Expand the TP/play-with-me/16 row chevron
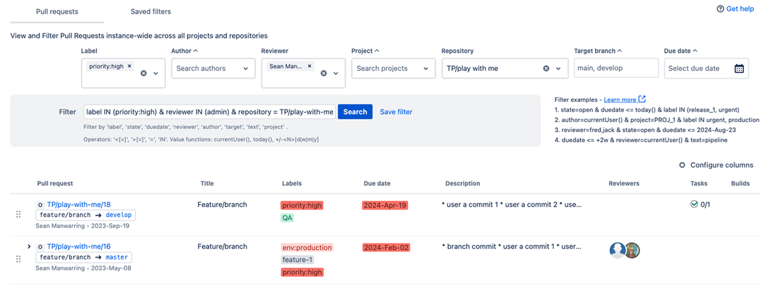 (x=28, y=246)
